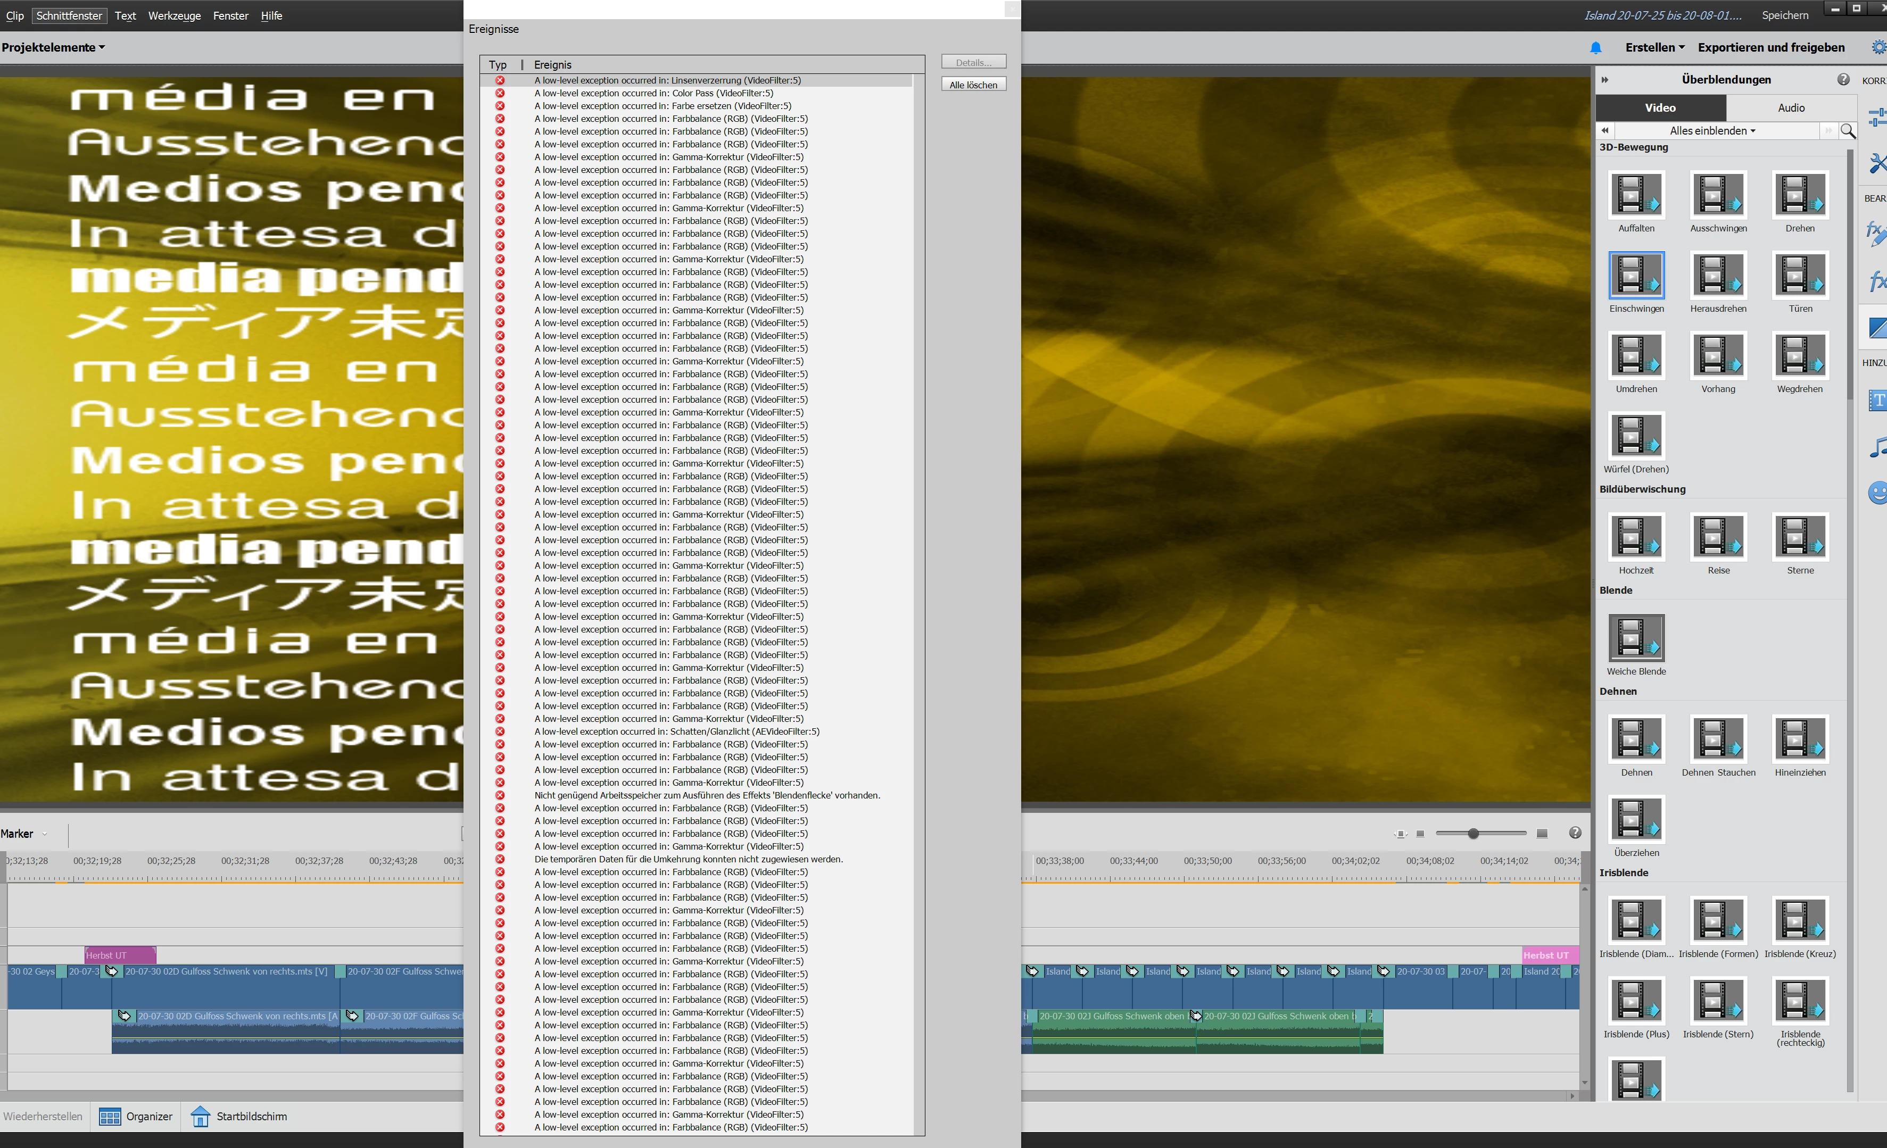Expand the Erstellen dropdown menu

(1654, 47)
